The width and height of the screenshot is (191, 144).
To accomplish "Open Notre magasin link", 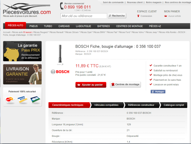I will pos(154,2).
